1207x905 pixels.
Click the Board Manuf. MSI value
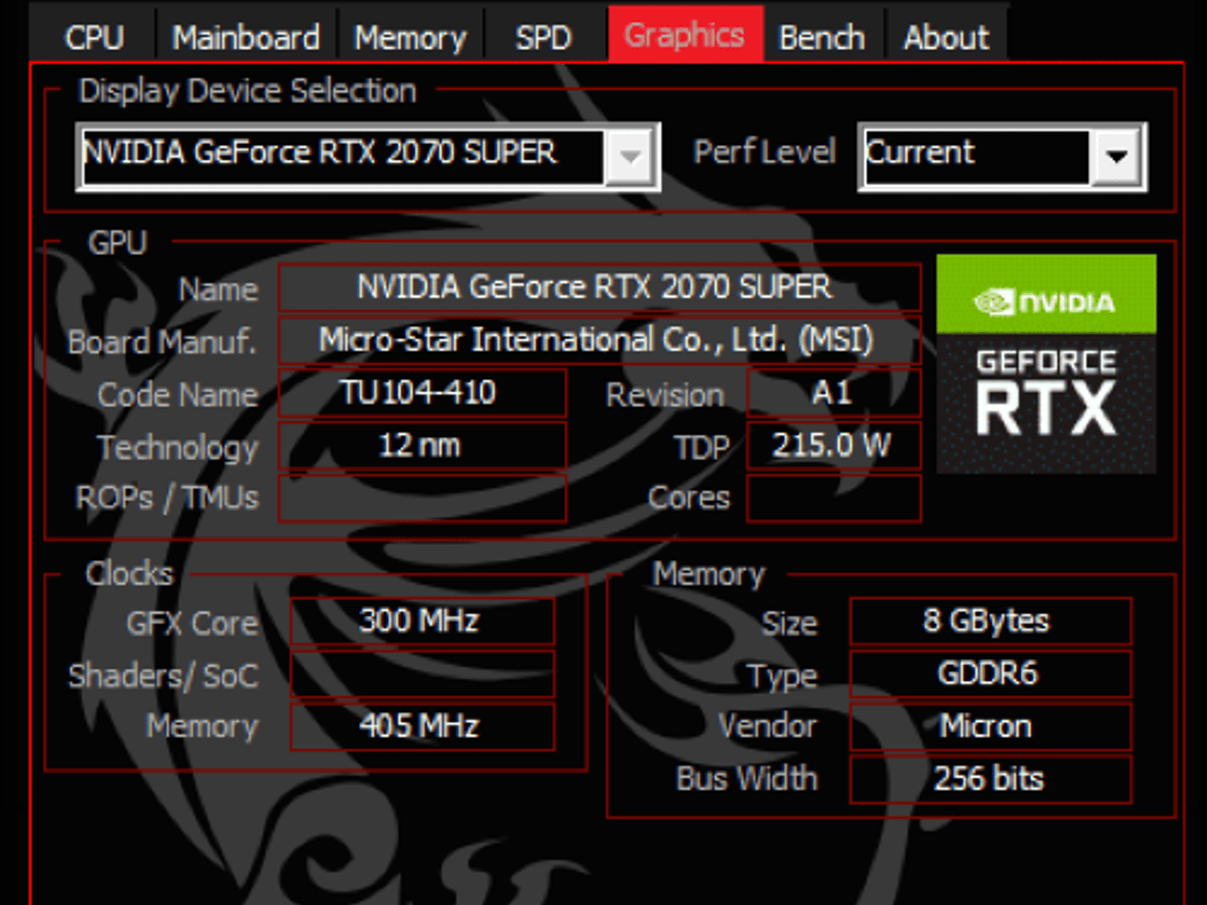(599, 340)
